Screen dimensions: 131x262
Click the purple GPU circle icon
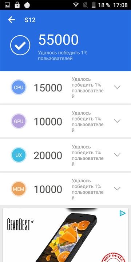point(19,121)
